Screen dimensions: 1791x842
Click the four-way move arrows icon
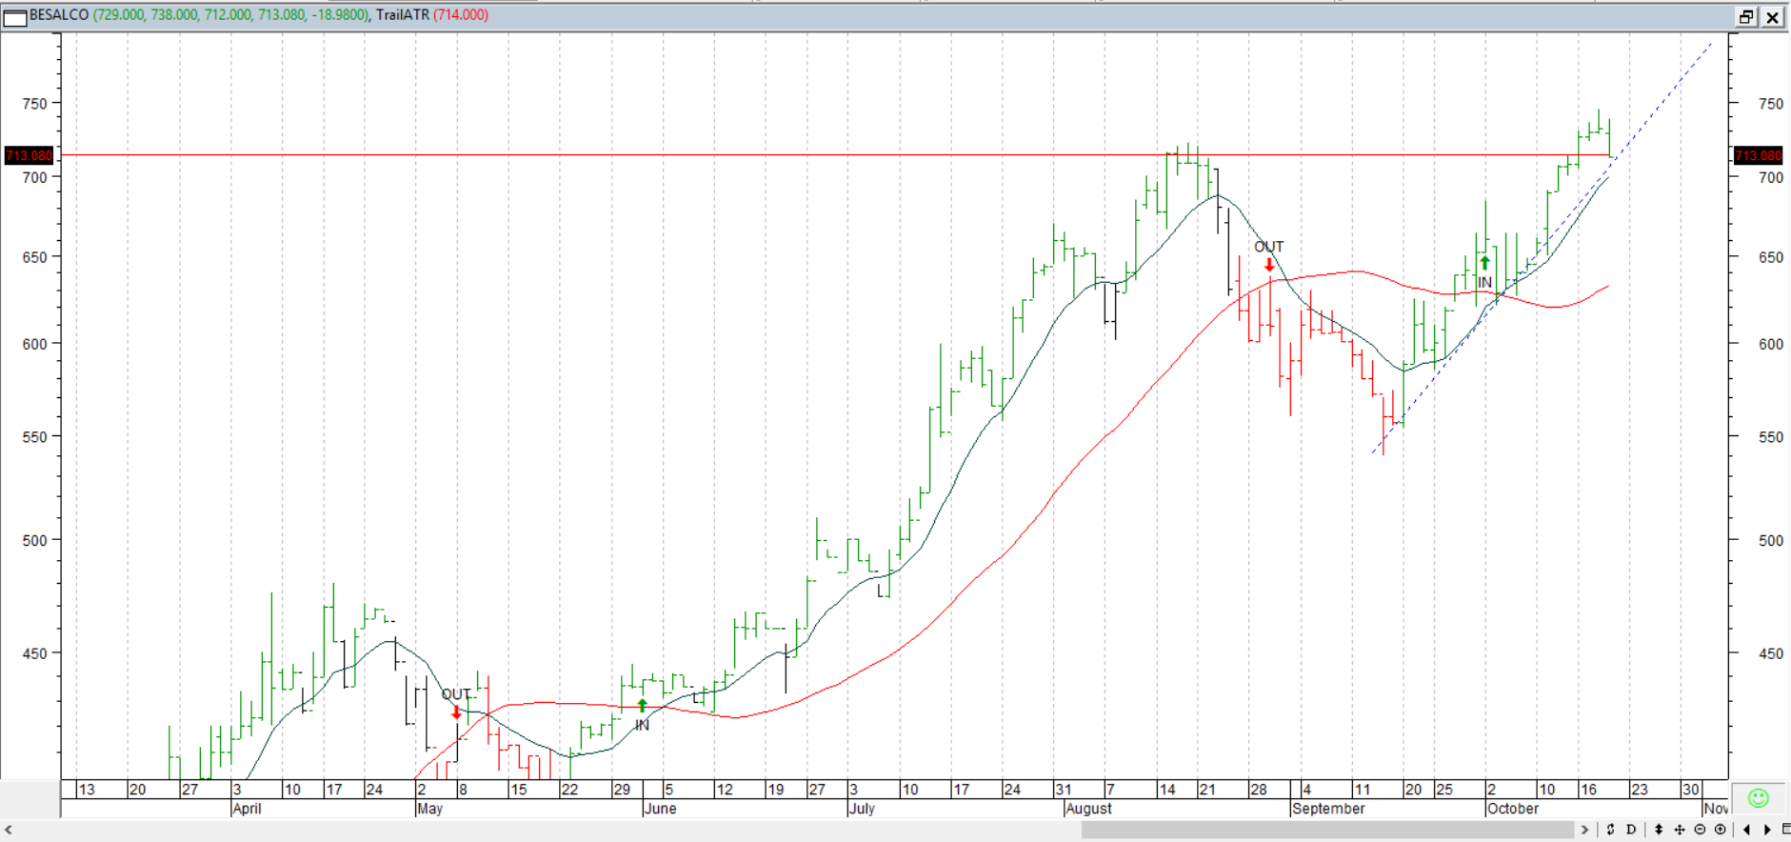tap(1680, 830)
